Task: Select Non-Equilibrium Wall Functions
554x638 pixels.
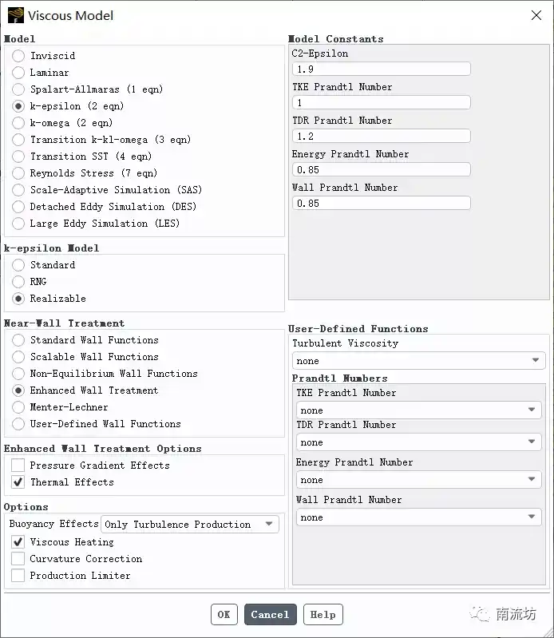Action: 18,374
